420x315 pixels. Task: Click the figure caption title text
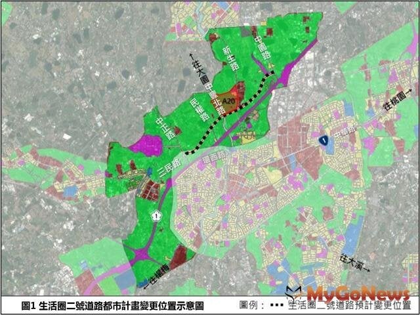[112, 305]
